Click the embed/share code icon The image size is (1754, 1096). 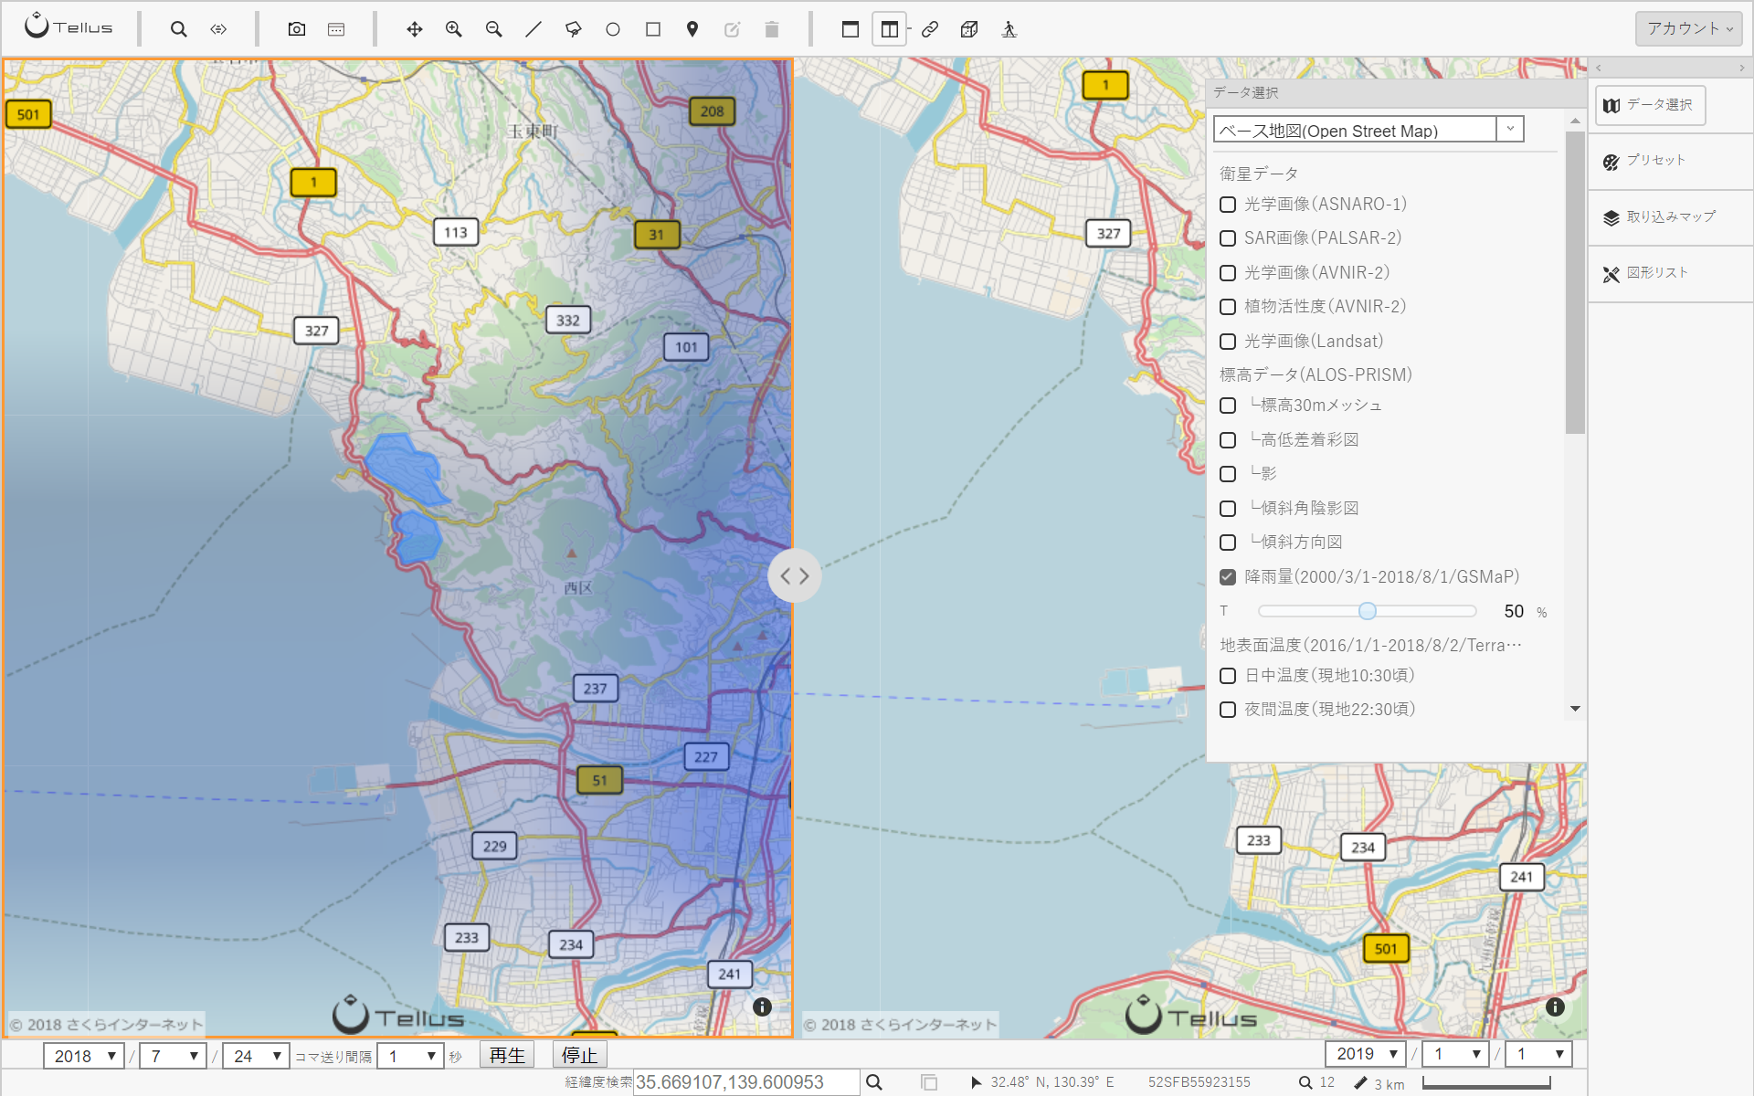pyautogui.click(x=218, y=29)
